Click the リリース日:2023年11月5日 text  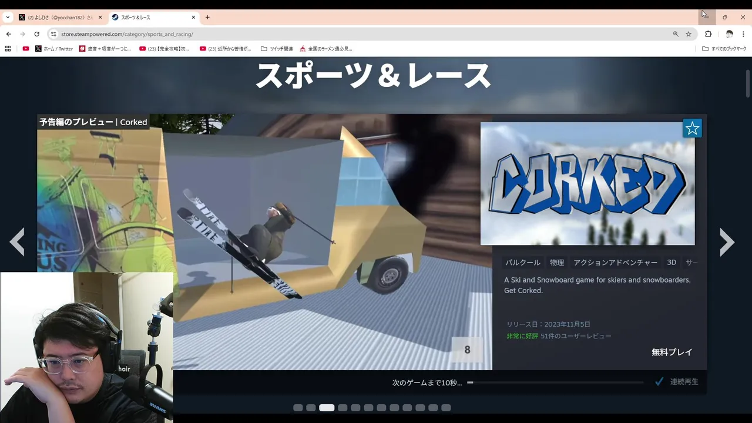(x=549, y=324)
